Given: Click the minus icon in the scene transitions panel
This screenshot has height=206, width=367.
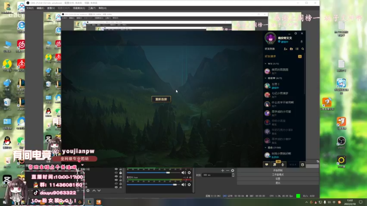Looking at the screenshot, I should 228,171.
